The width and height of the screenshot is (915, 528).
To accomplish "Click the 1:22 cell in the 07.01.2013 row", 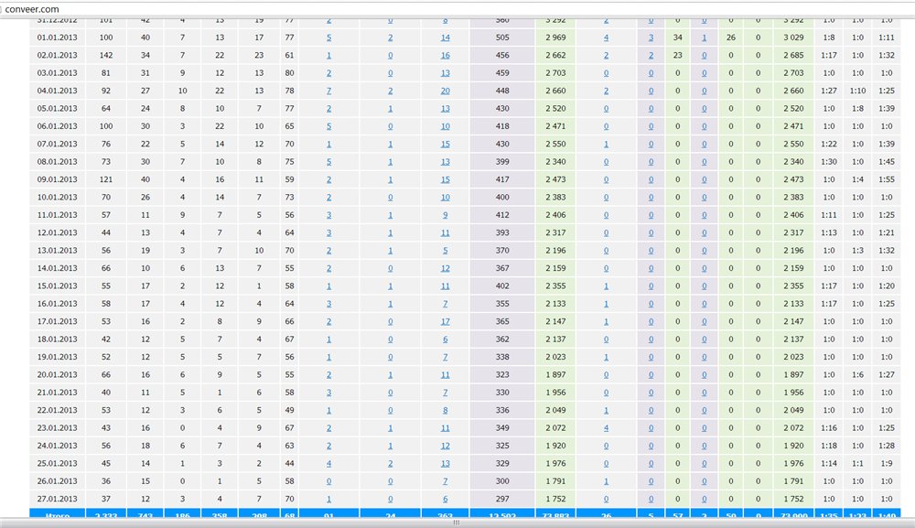I will pyautogui.click(x=829, y=144).
